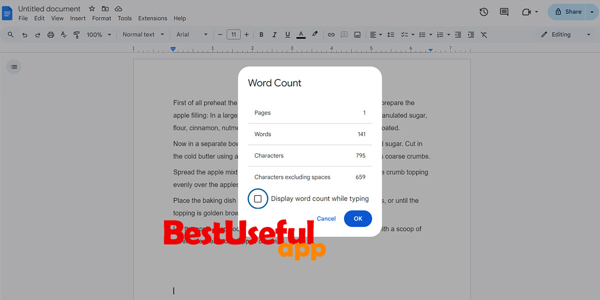The image size is (600, 300).
Task: Redo the last action
Action: coord(37,34)
